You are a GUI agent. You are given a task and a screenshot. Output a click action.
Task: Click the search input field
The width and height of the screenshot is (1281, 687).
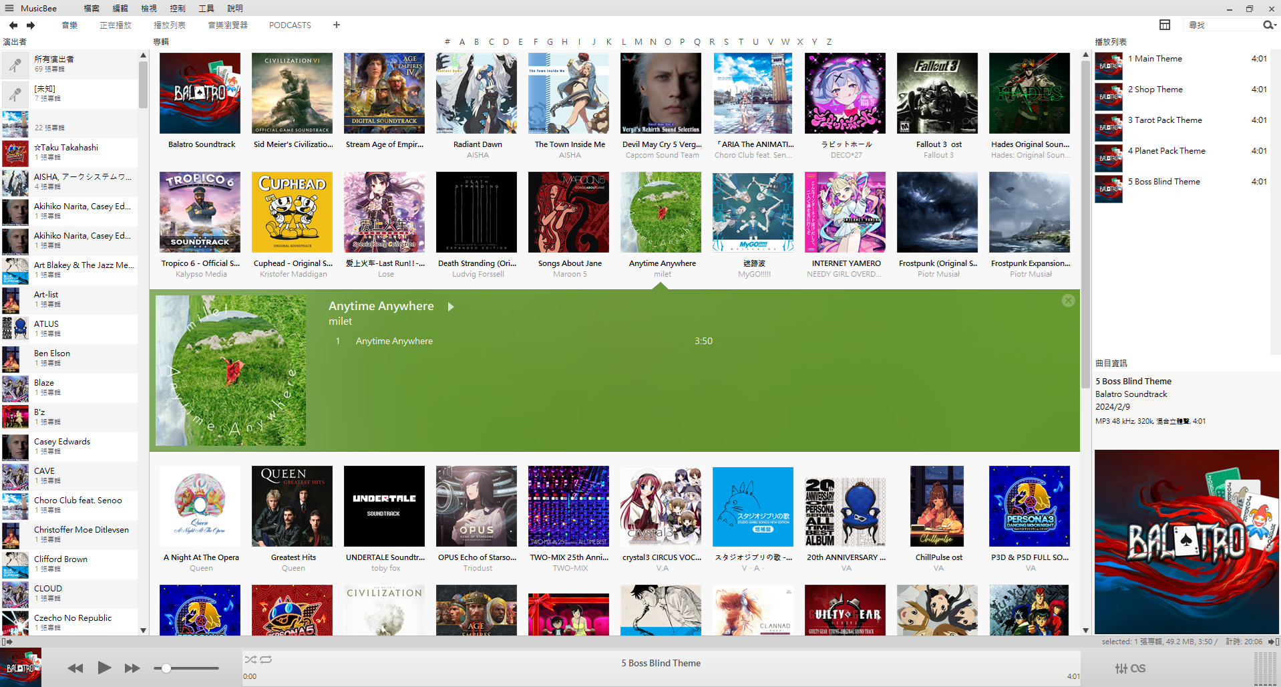point(1222,25)
